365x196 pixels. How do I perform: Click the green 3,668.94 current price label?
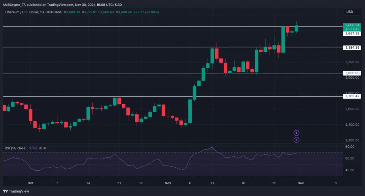point(351,25)
